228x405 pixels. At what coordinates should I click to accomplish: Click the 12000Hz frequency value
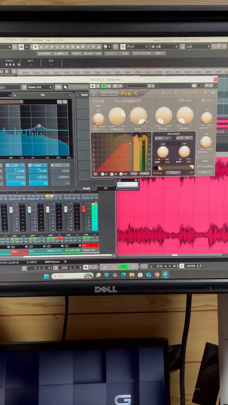(60, 177)
